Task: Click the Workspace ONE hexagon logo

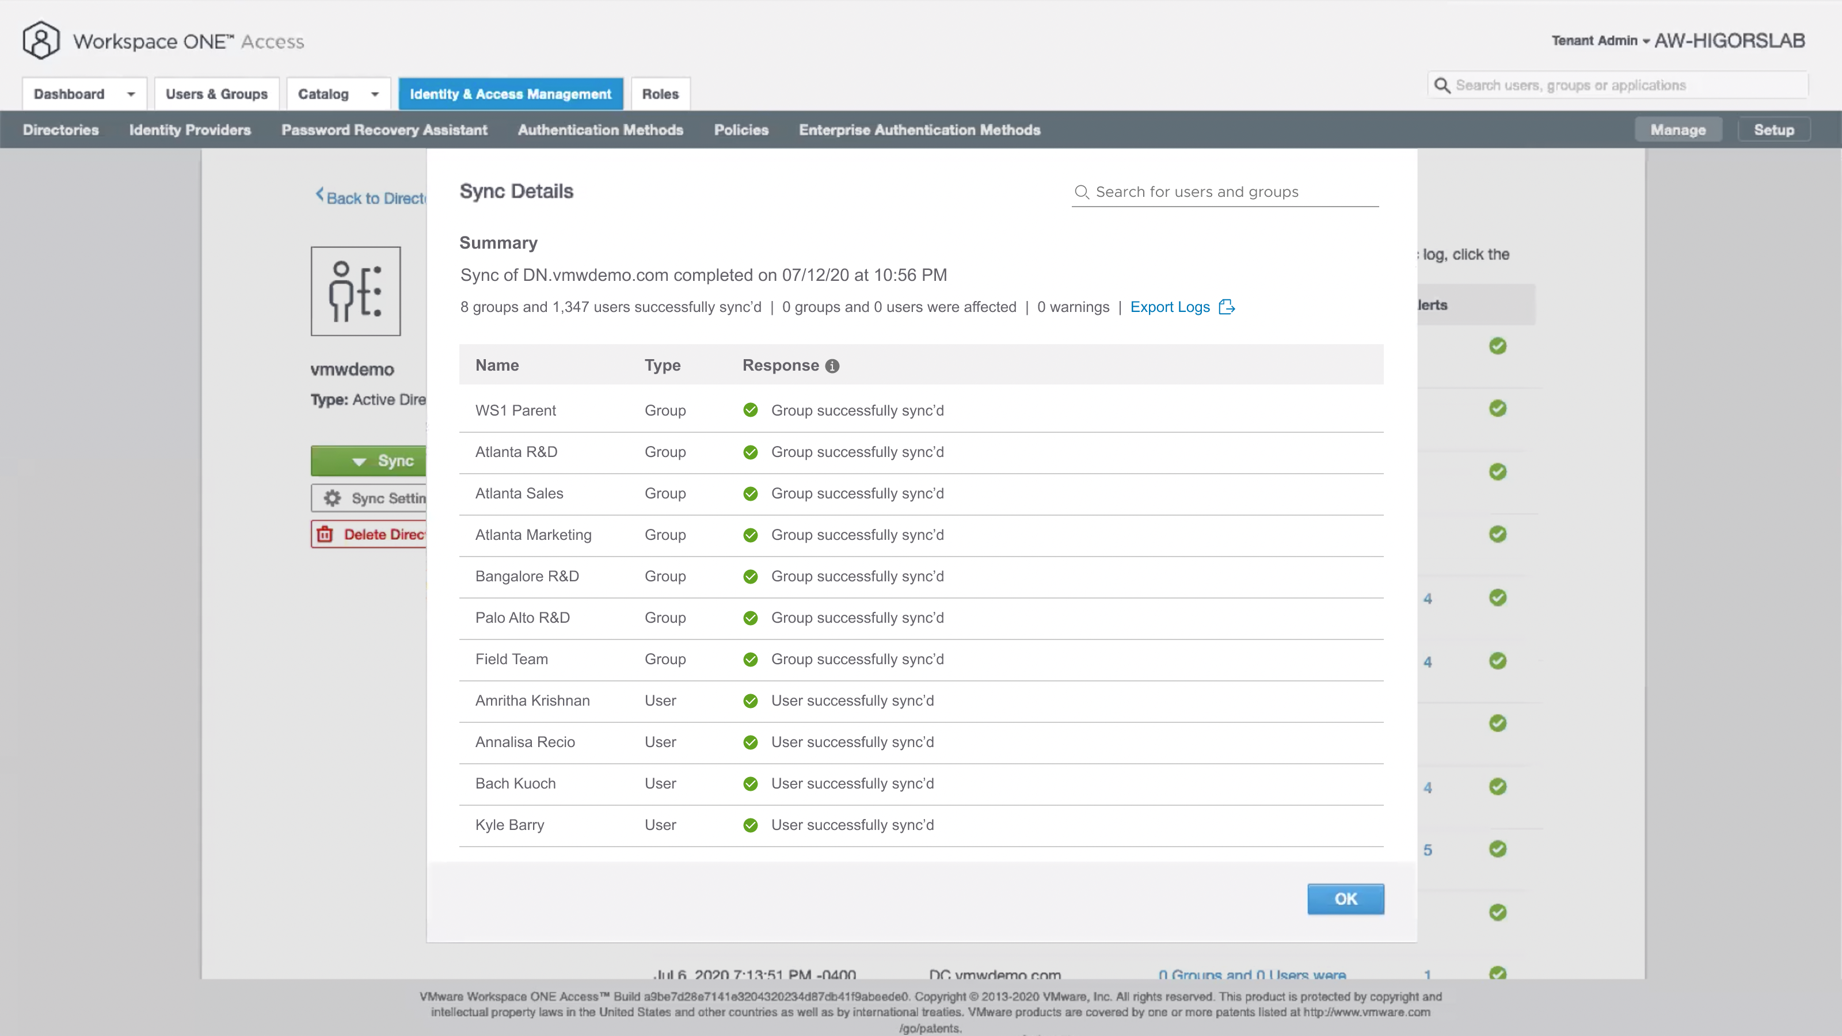Action: tap(41, 40)
